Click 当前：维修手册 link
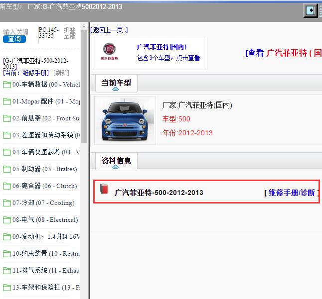This screenshot has width=322, height=299. (26, 73)
